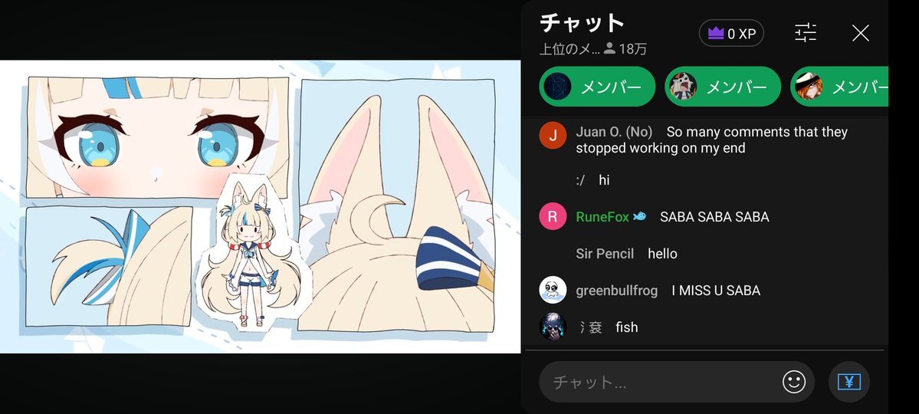Click the viewer count person icon
Image resolution: width=919 pixels, height=414 pixels.
609,48
